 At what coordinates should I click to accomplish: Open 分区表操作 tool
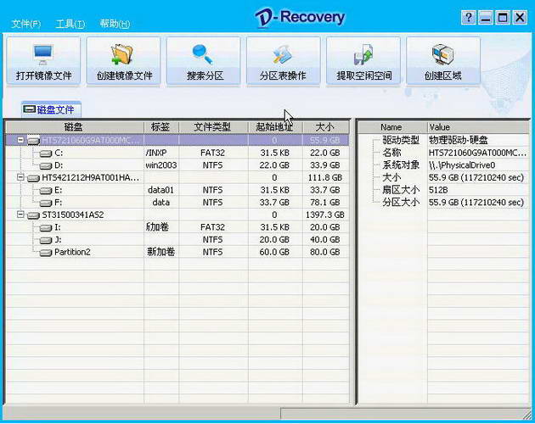coord(284,61)
